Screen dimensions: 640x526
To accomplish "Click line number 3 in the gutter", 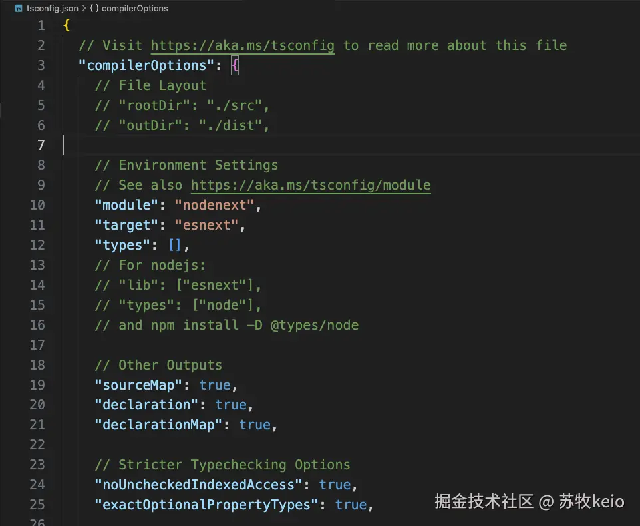I will (x=41, y=65).
